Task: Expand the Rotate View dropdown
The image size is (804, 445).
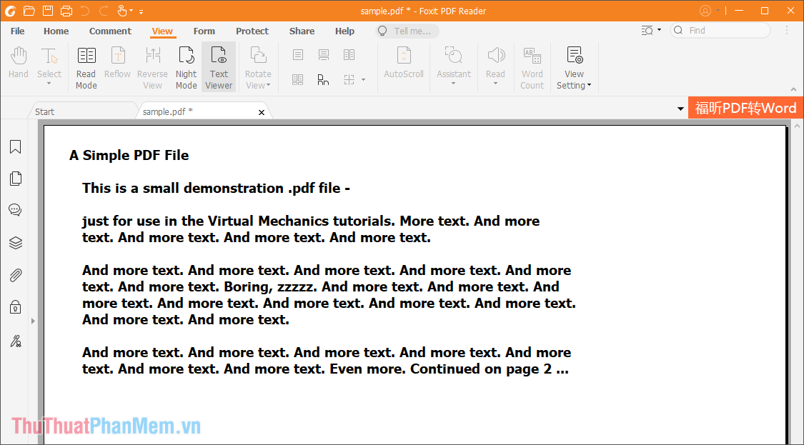Action: click(257, 66)
